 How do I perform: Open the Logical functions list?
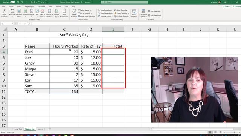[32, 13]
